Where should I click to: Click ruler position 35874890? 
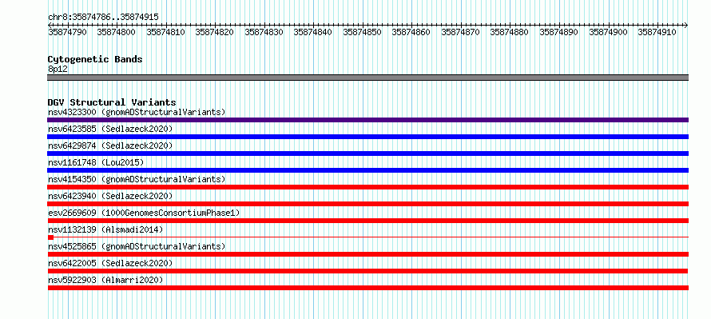[558, 32]
